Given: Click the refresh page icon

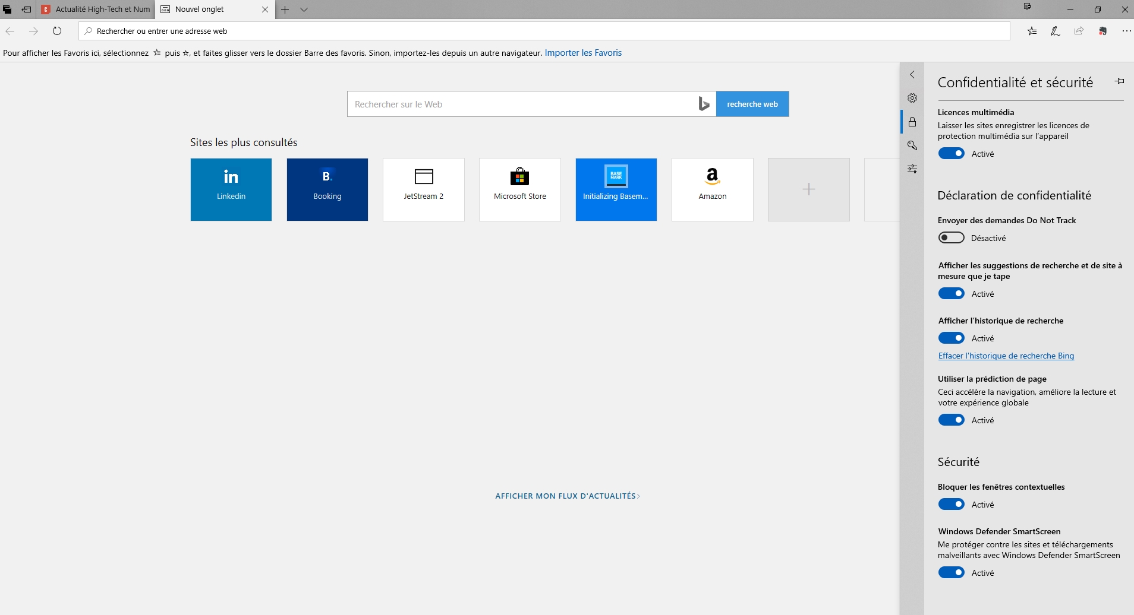Looking at the screenshot, I should pos(57,31).
